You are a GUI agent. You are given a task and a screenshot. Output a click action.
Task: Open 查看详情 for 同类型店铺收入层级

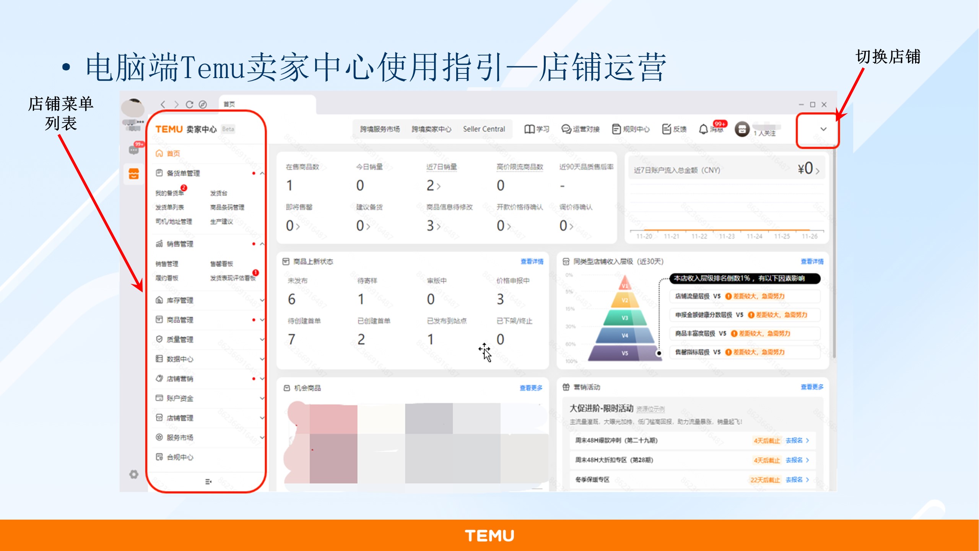(812, 262)
